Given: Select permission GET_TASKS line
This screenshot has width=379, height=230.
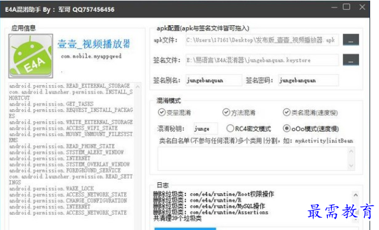Looking at the screenshot, I should (x=51, y=104).
